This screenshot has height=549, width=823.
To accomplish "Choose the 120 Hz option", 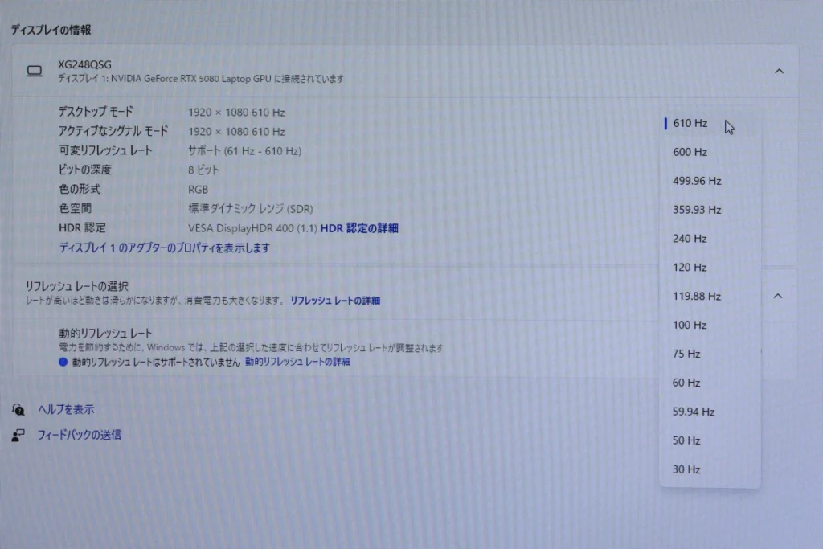I will [690, 268].
